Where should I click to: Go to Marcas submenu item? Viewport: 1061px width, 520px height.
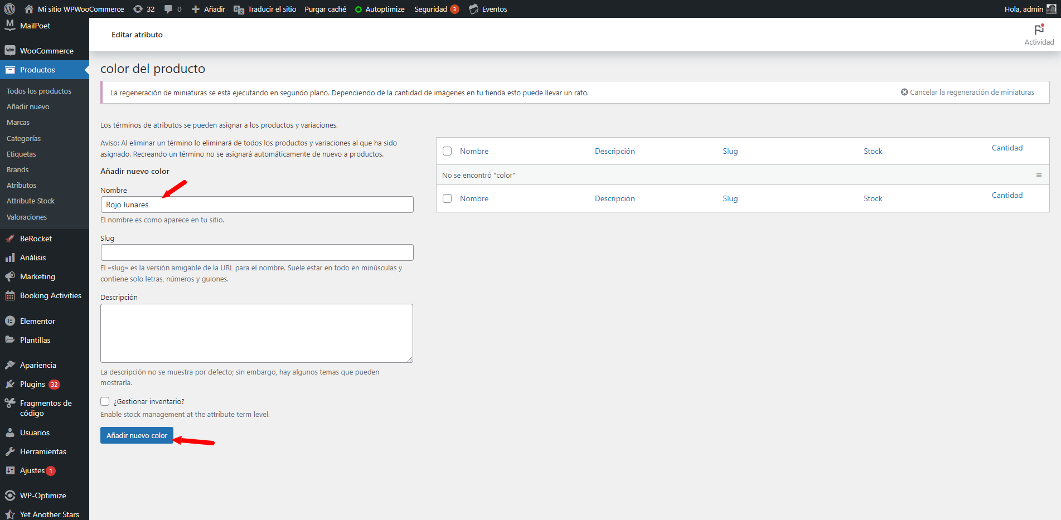[18, 122]
